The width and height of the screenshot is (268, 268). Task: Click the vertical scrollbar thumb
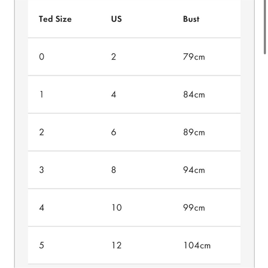(x=265, y=27)
